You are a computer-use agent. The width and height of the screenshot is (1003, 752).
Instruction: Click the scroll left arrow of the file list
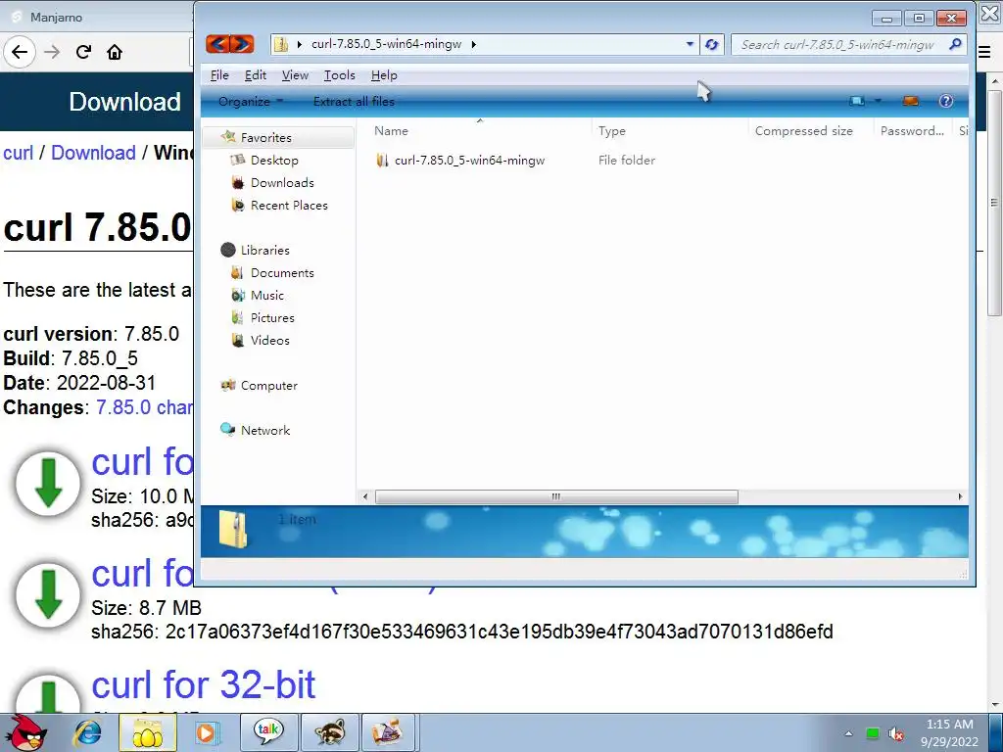(x=365, y=496)
